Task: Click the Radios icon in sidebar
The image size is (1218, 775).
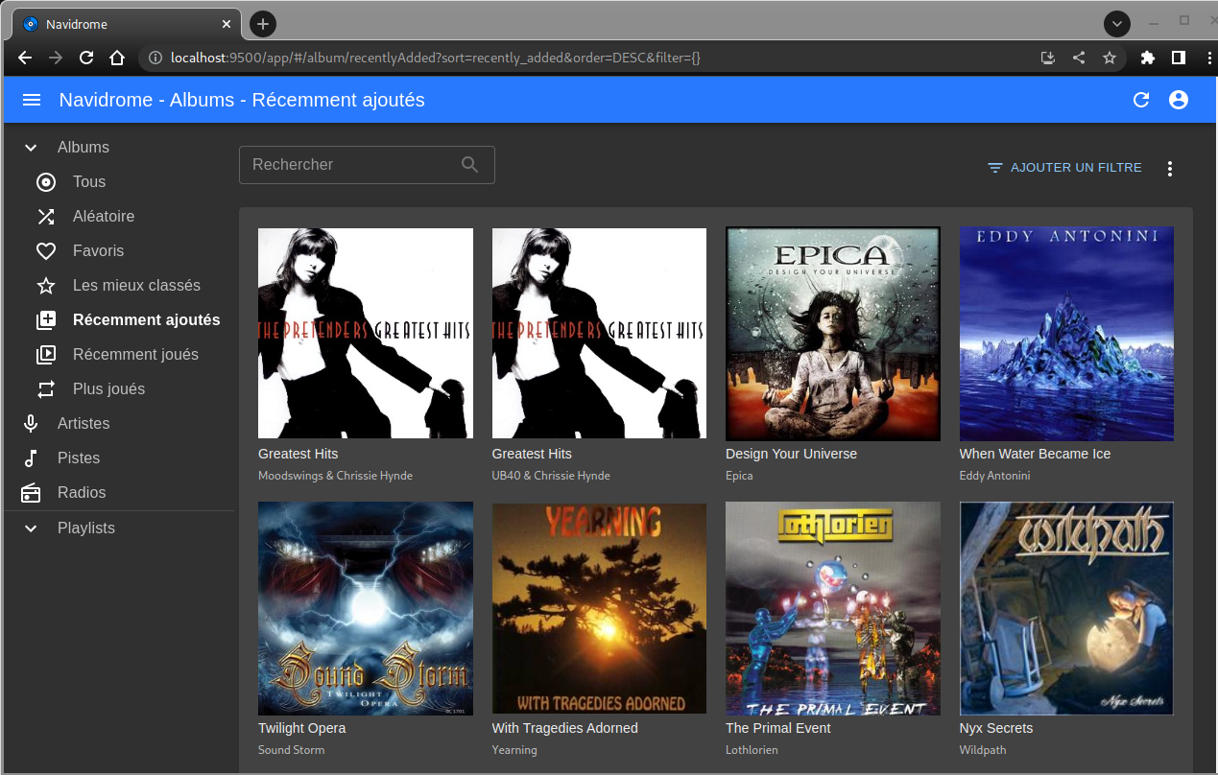Action: coord(32,493)
